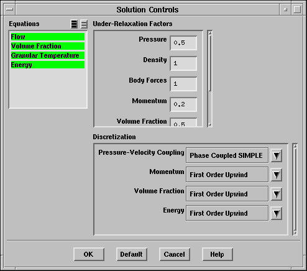Deselect all equations icon
The width and height of the screenshot is (307, 271).
coord(84,24)
